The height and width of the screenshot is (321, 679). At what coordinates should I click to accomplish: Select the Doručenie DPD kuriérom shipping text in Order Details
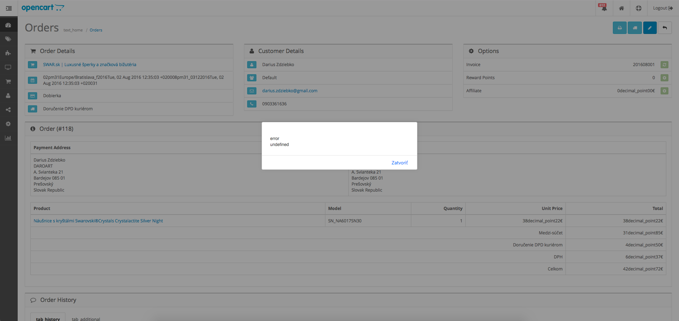pos(68,109)
